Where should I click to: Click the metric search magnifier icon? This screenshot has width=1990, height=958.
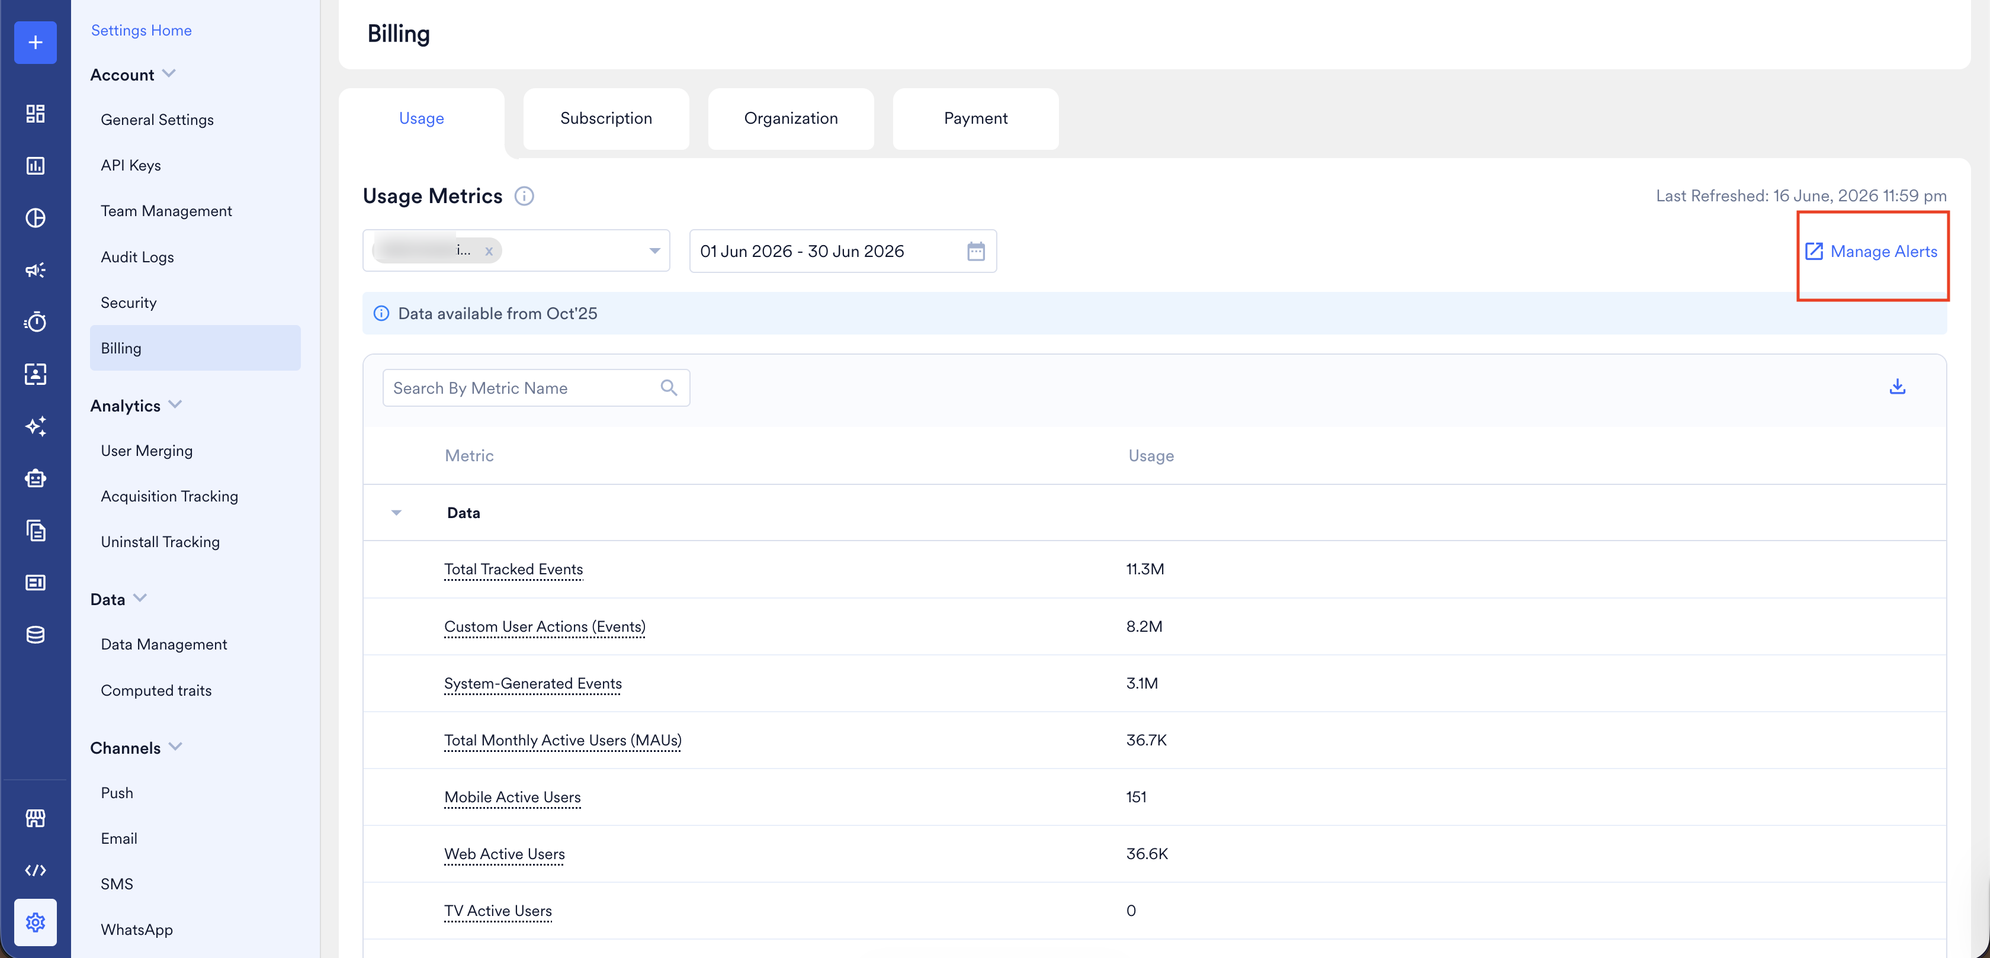click(x=669, y=388)
